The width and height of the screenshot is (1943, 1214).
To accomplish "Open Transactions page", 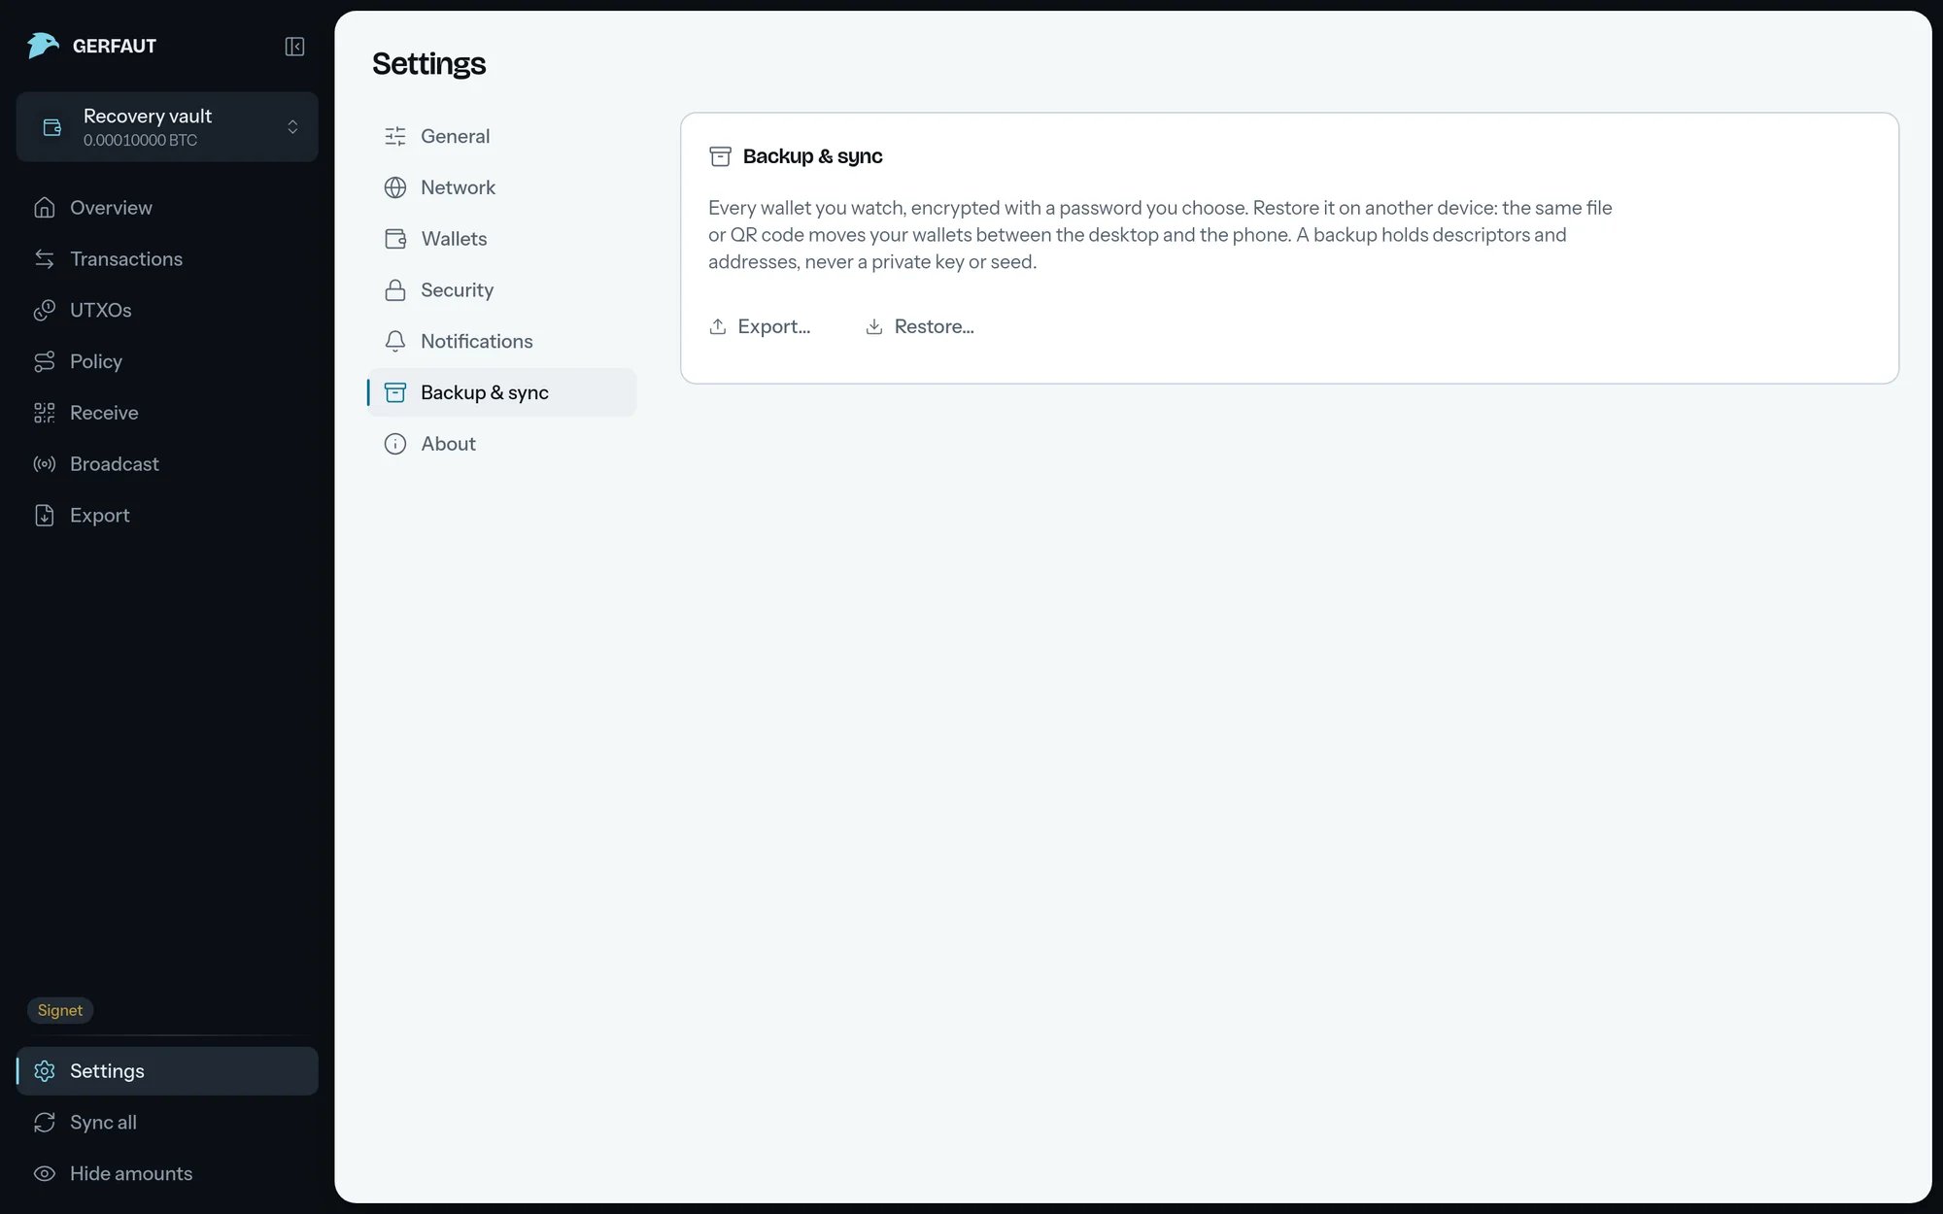I will [x=167, y=259].
